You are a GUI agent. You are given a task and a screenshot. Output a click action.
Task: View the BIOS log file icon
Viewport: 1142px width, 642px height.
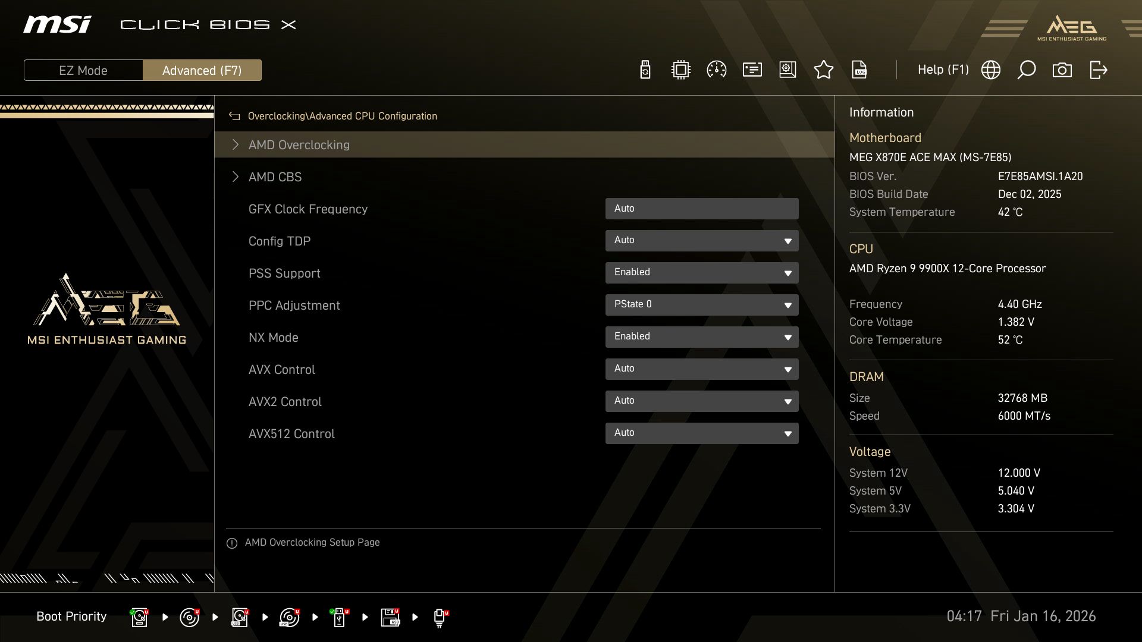point(859,70)
